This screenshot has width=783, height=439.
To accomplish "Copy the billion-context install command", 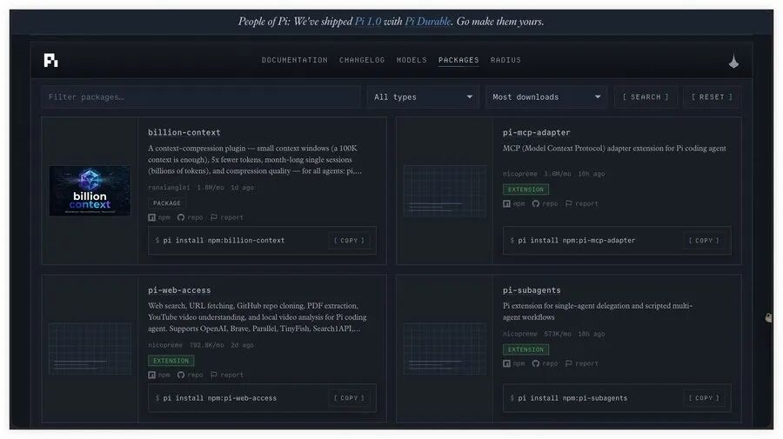I will point(349,241).
